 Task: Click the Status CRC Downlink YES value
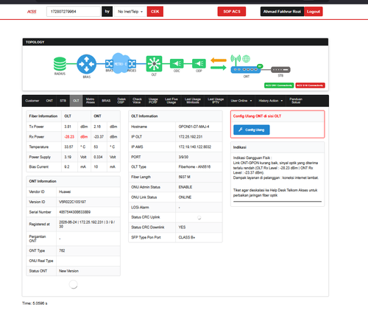click(x=182, y=228)
